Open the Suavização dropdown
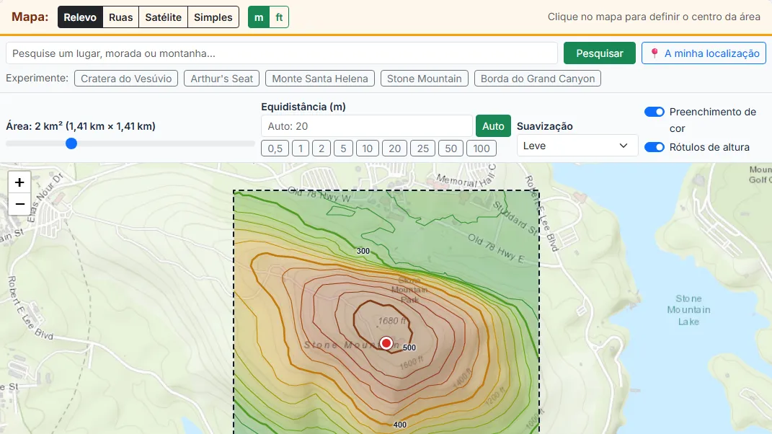Image resolution: width=772 pixels, height=434 pixels. [x=577, y=146]
